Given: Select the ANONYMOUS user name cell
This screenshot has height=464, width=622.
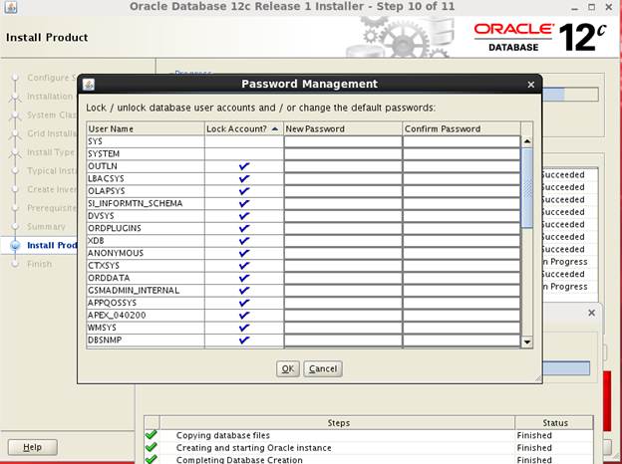Looking at the screenshot, I should [x=146, y=253].
